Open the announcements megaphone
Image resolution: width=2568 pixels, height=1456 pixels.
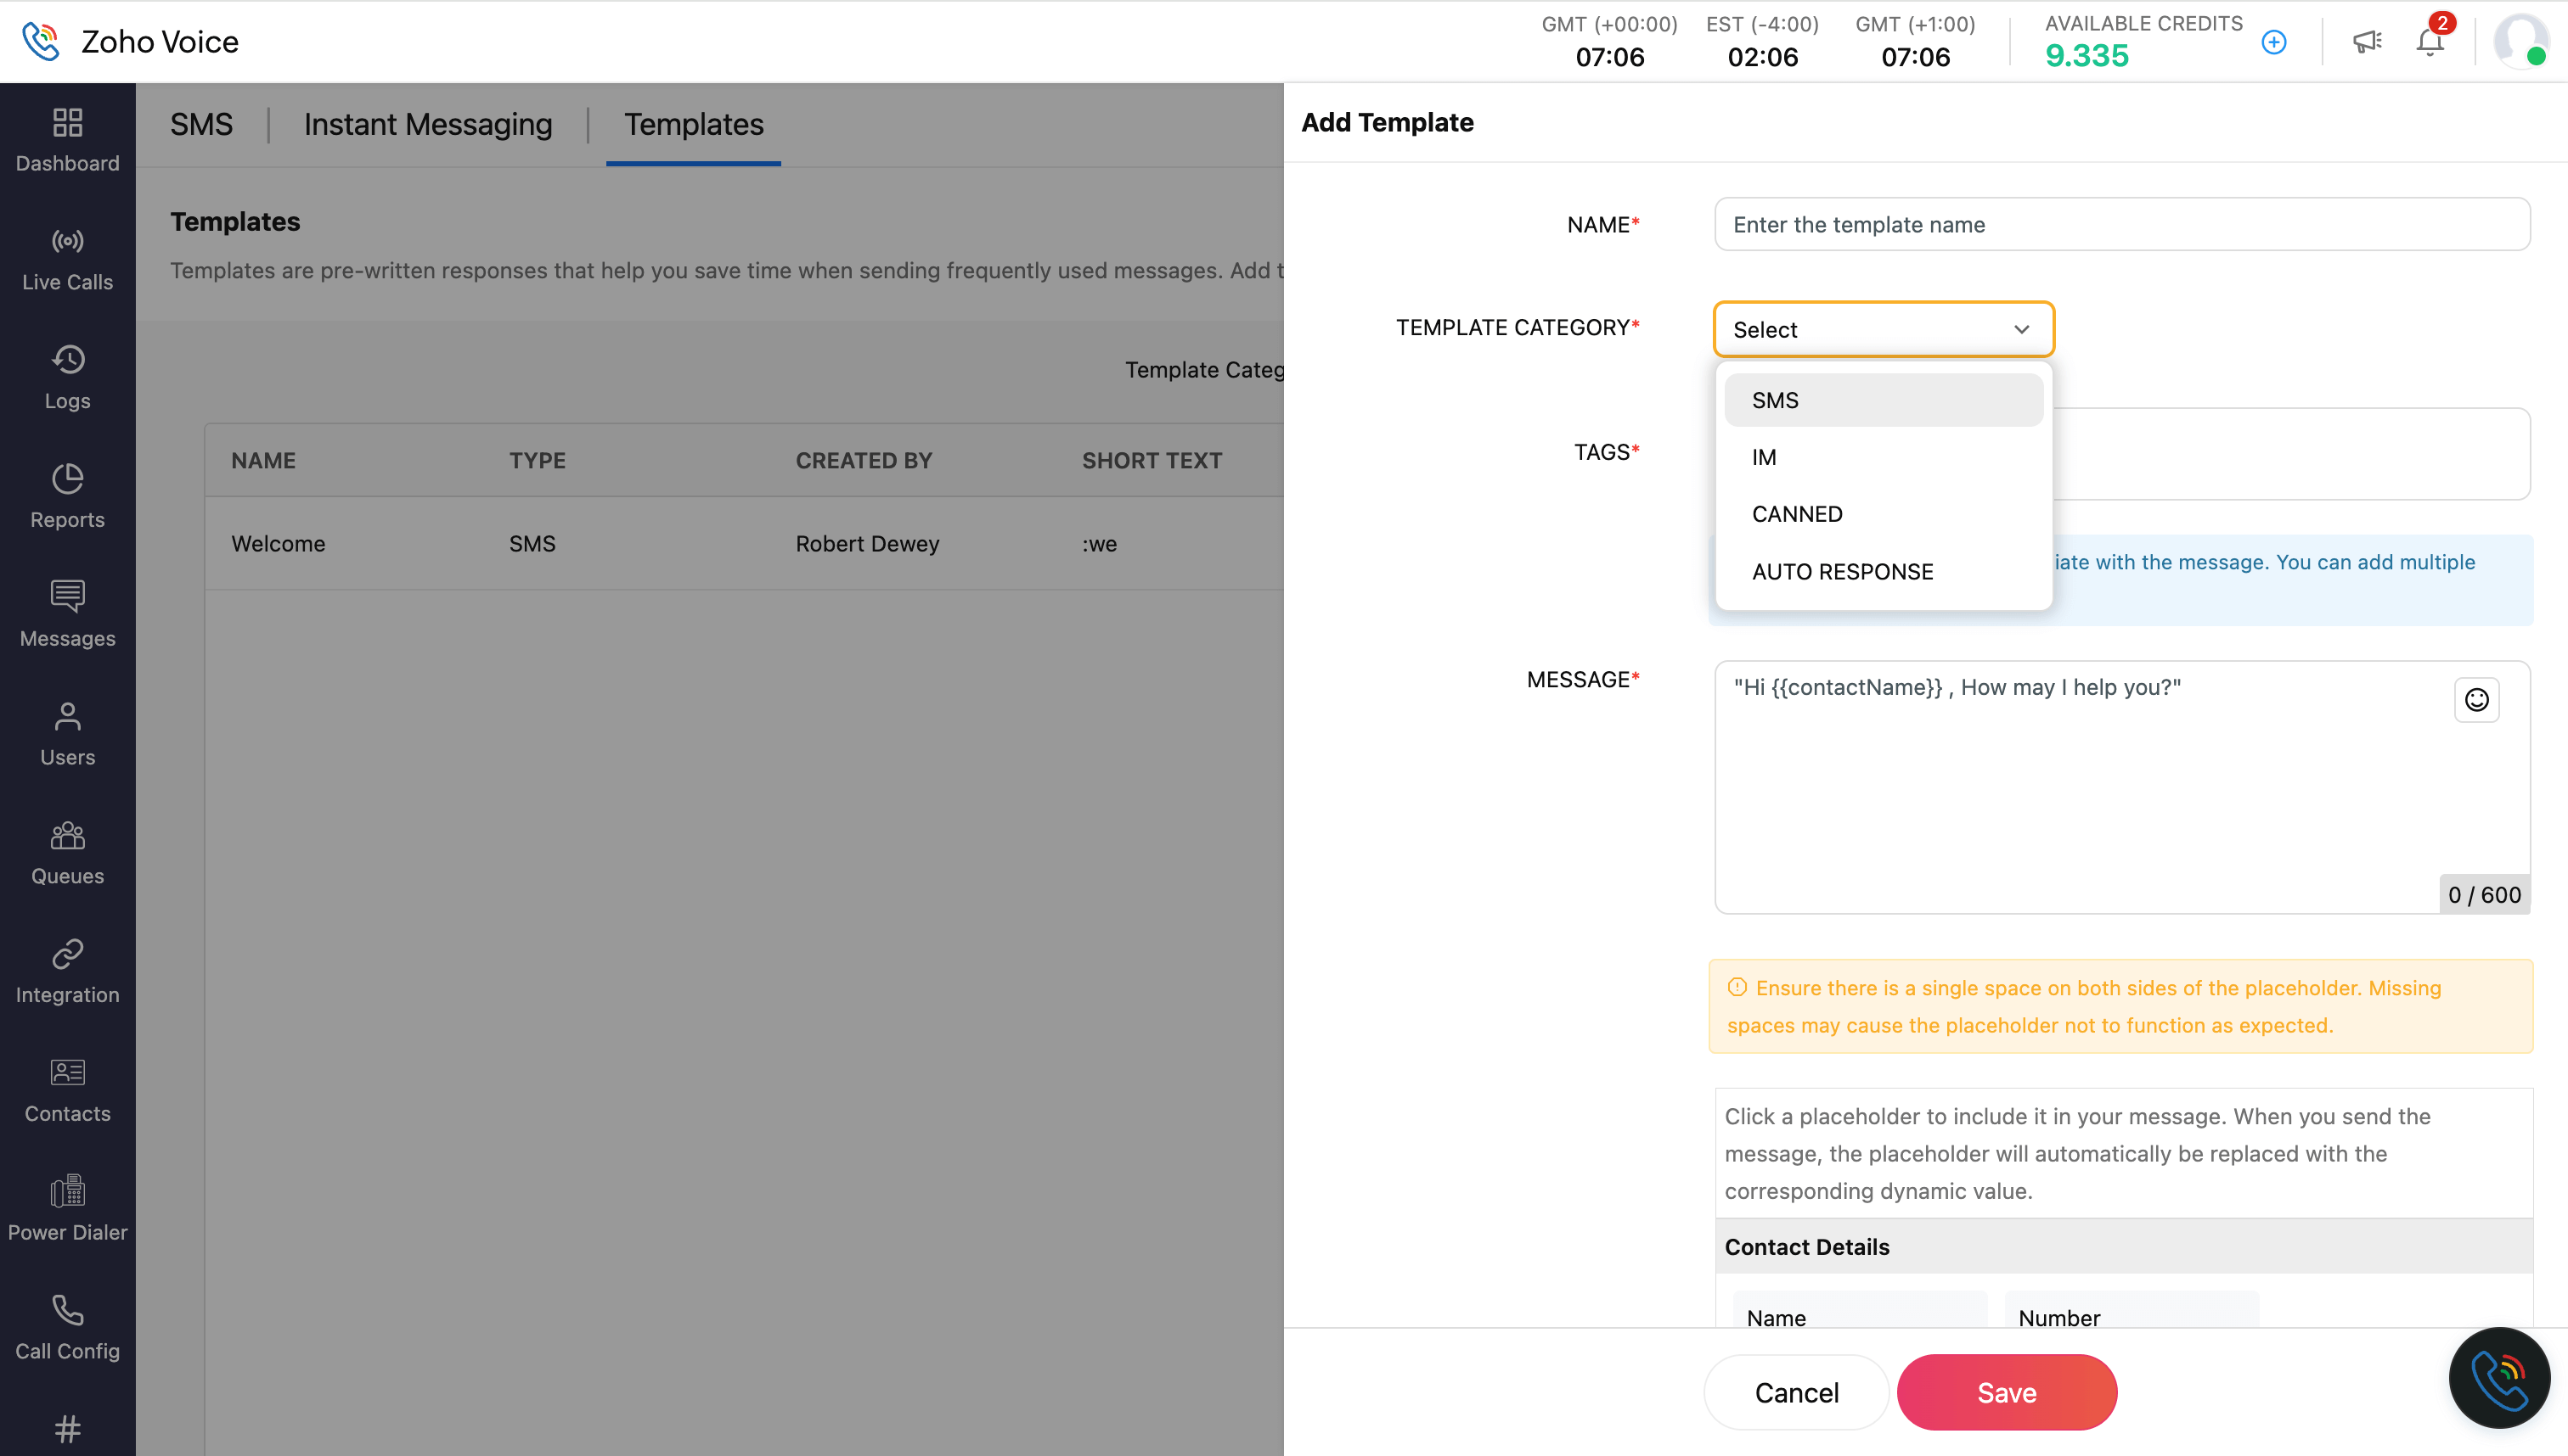click(x=2367, y=41)
